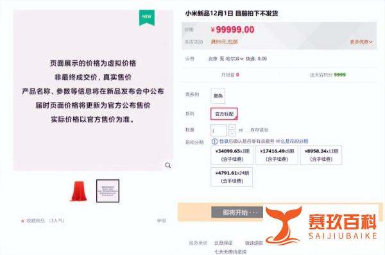Viewport: 385px width, 255px height.
Task: Click the 极速退款 service label
Action: click(254, 243)
